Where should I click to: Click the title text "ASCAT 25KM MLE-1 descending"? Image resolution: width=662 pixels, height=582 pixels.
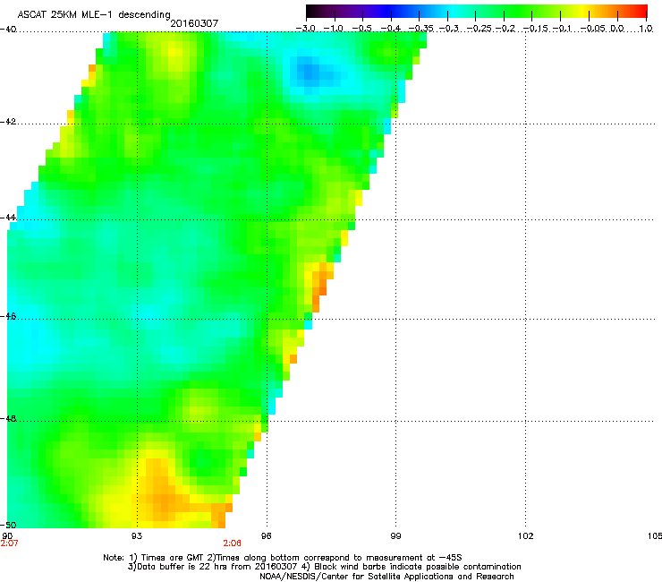[94, 15]
